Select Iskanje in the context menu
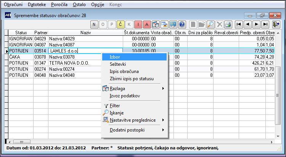The width and height of the screenshot is (286, 157). (135, 113)
